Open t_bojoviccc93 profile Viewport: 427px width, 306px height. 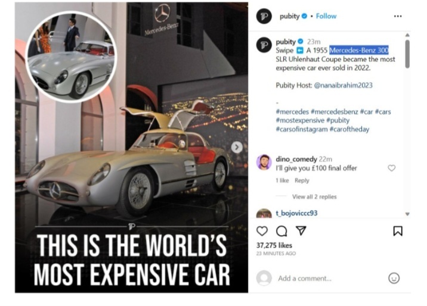[296, 213]
